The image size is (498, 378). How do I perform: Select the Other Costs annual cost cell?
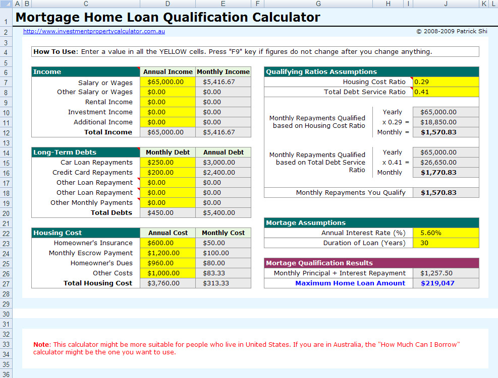coord(168,273)
